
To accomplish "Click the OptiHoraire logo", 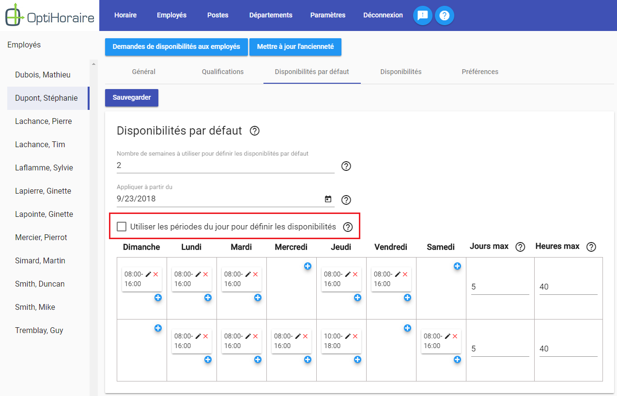I will pos(49,15).
